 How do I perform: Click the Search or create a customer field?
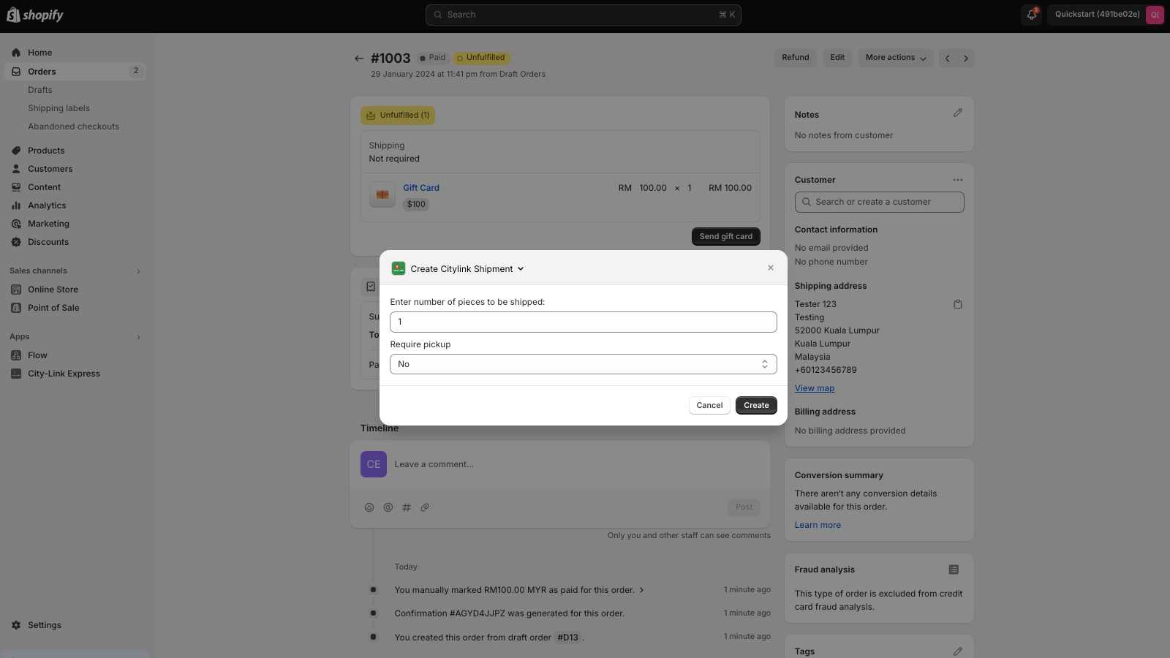click(880, 202)
